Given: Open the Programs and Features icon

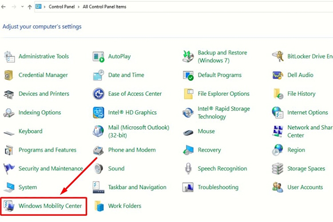Looking at the screenshot, I should click(x=9, y=150).
